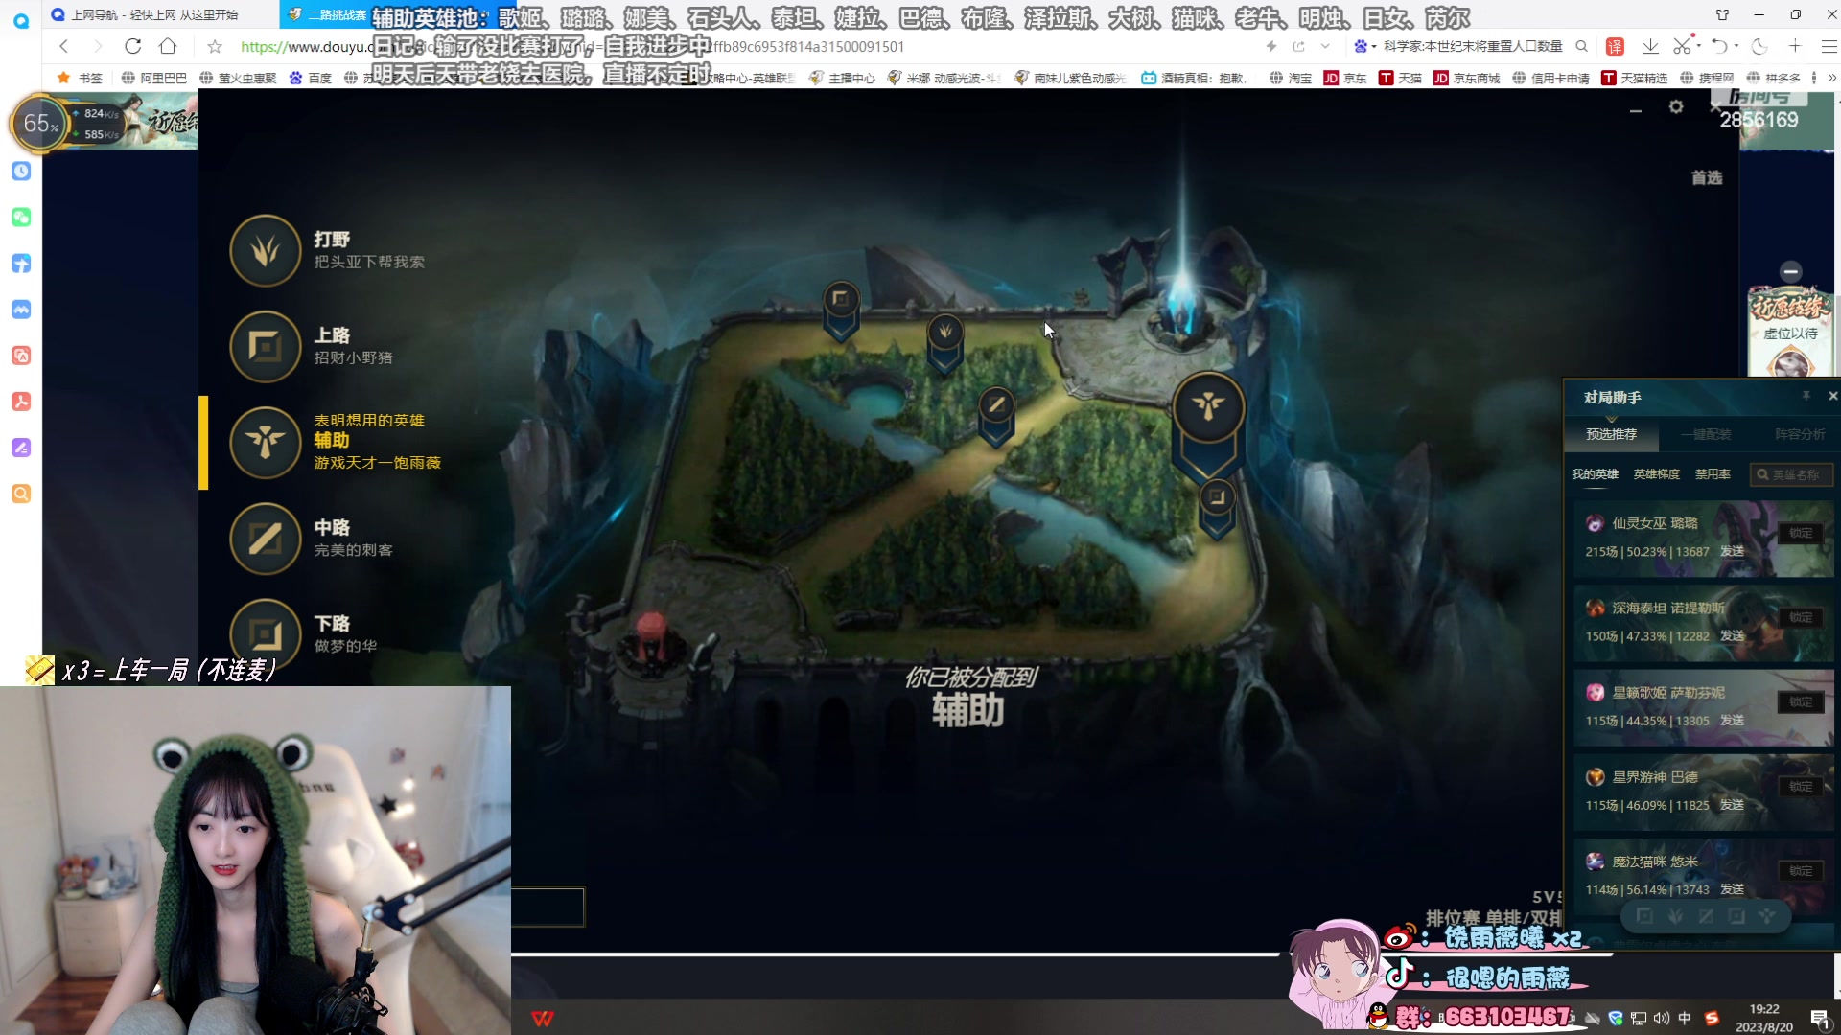This screenshot has width=1841, height=1035.
Task: Select the 我的英雄 sub-tab
Action: click(x=1595, y=474)
